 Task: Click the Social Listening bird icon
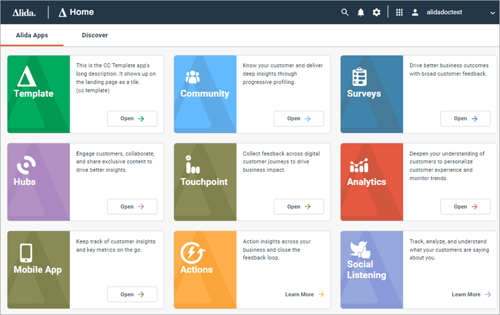pyautogui.click(x=360, y=250)
